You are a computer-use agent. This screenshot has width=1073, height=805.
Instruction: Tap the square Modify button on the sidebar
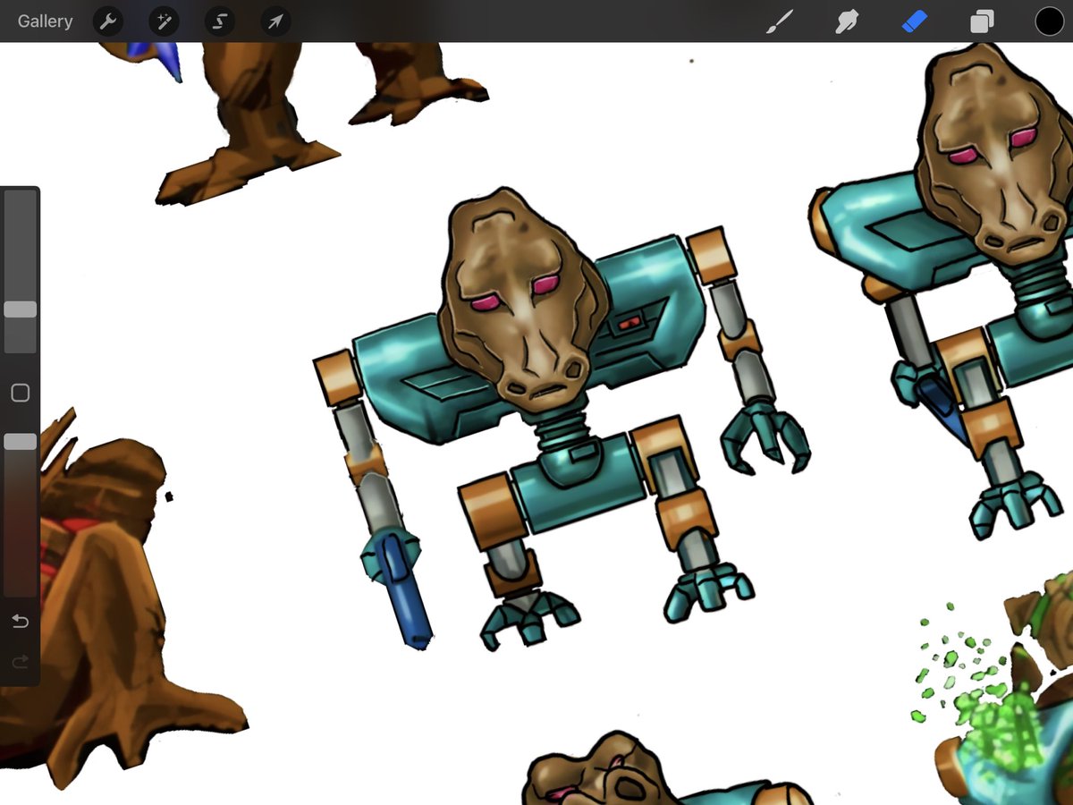19,393
